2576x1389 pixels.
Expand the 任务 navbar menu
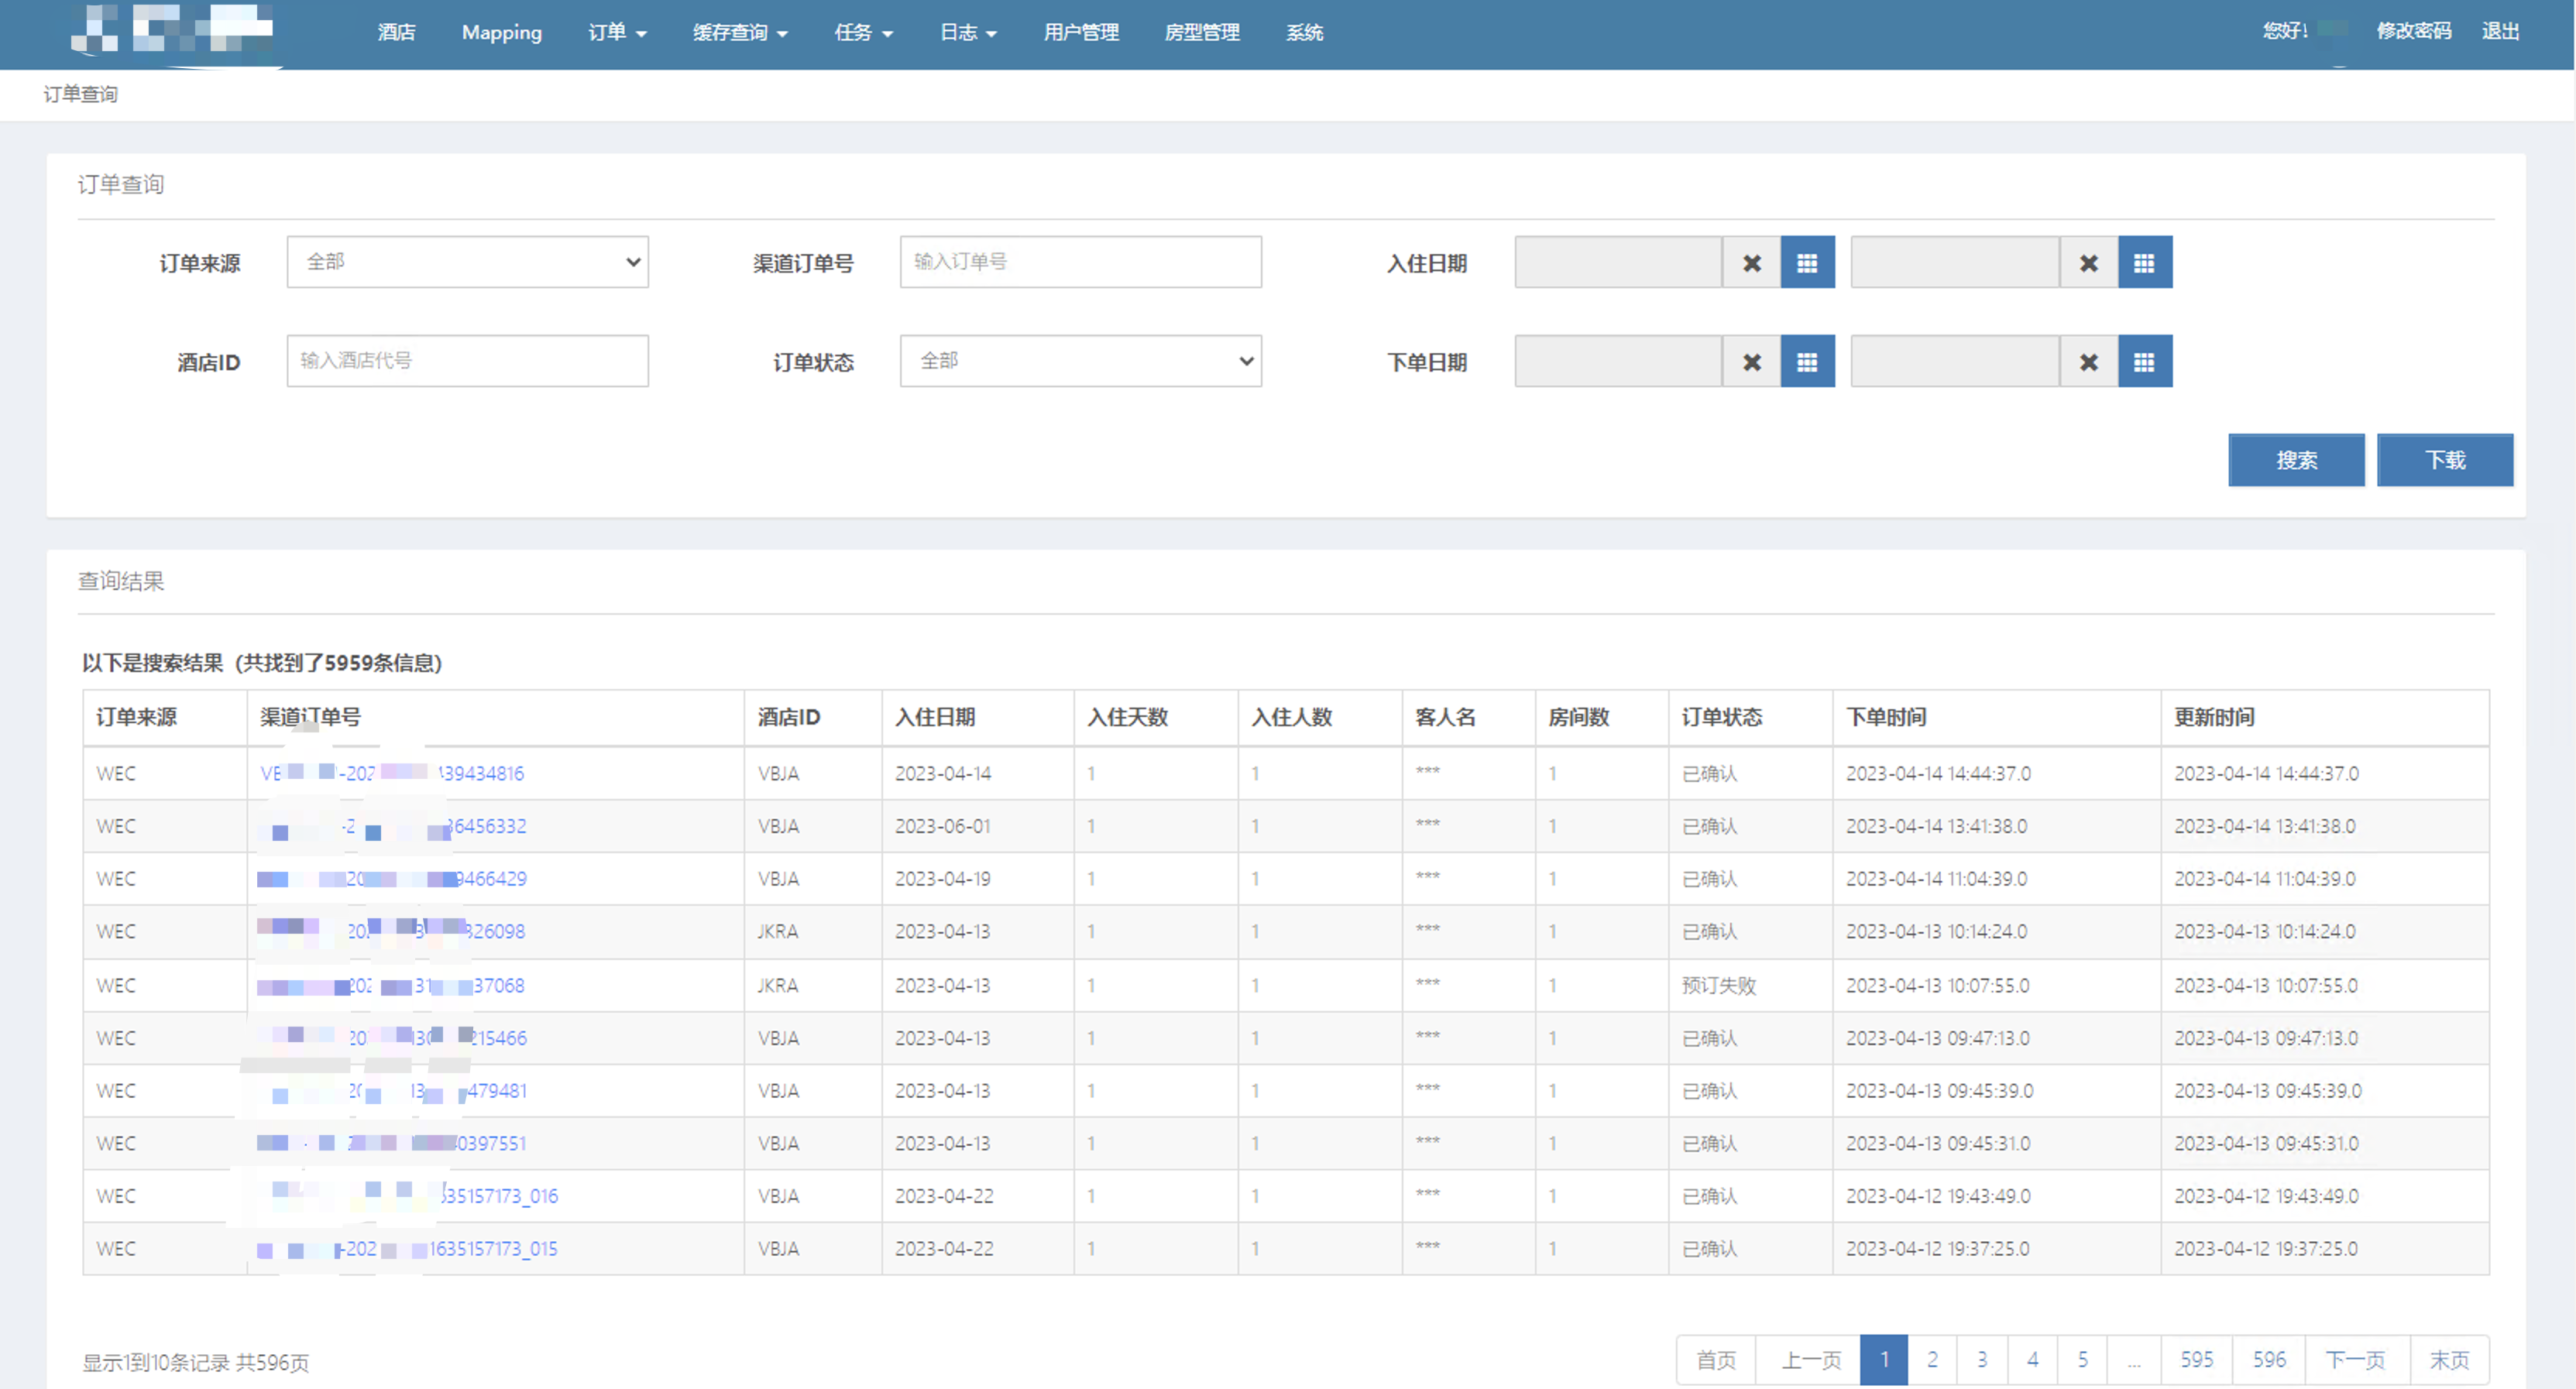(x=863, y=32)
